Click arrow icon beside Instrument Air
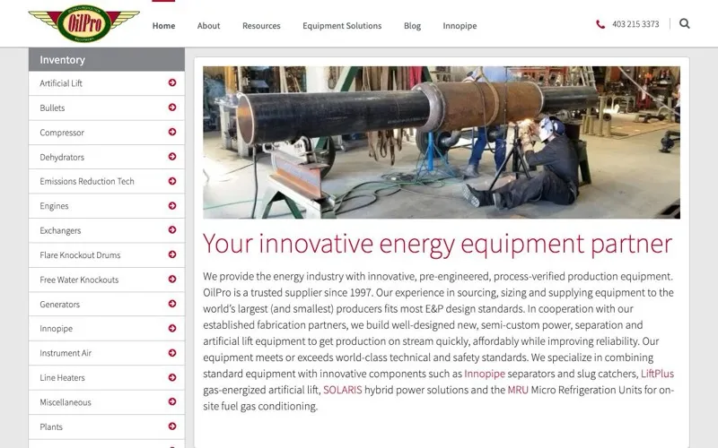This screenshot has height=448, width=718. click(x=172, y=353)
